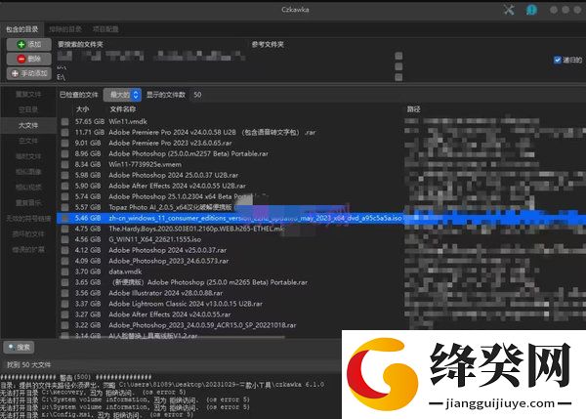
Task: Tick checkbox for Adobe Premiere Pro 2023 rar
Action: 65,144
